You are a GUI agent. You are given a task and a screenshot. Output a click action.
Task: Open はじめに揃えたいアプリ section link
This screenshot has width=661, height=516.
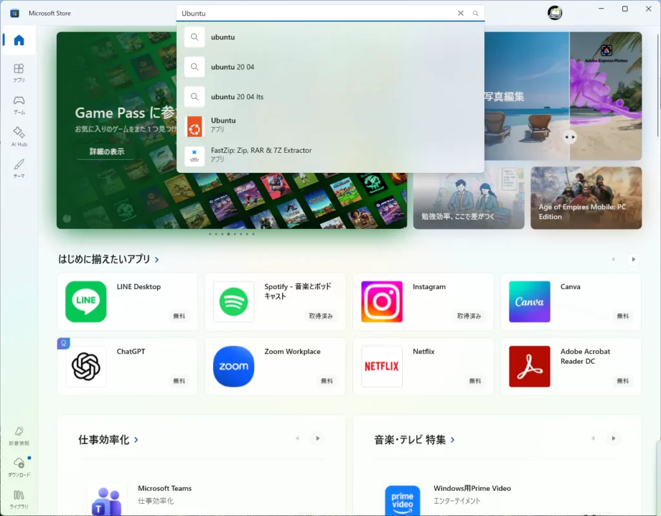pyautogui.click(x=108, y=259)
